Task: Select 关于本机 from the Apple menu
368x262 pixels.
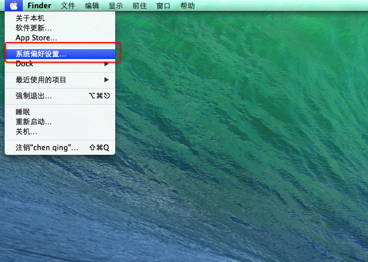Action: [x=30, y=18]
